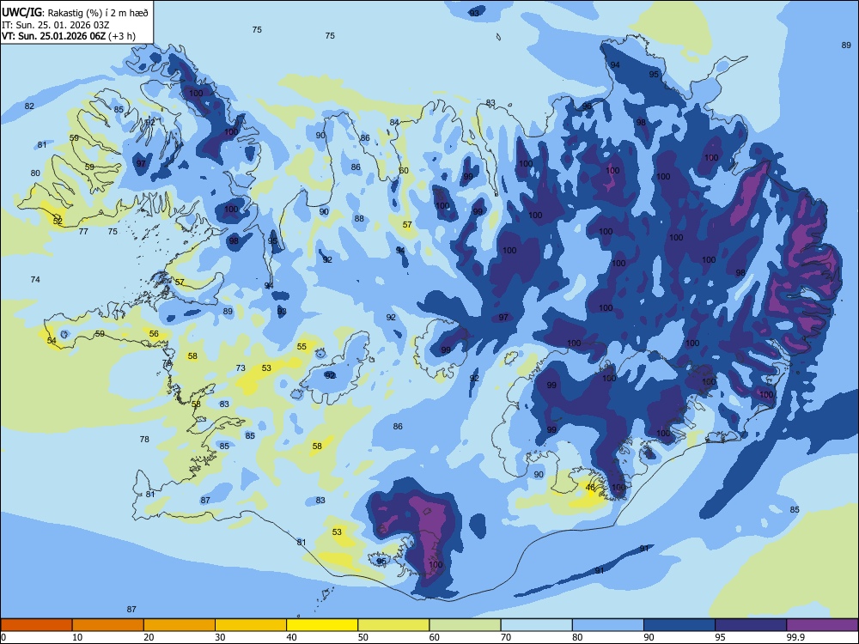Select the '30' legend scale label

220,637
